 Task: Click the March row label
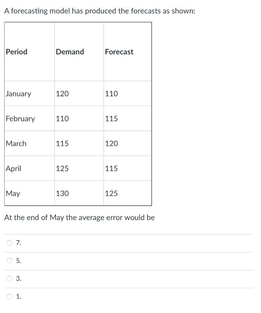point(16,143)
